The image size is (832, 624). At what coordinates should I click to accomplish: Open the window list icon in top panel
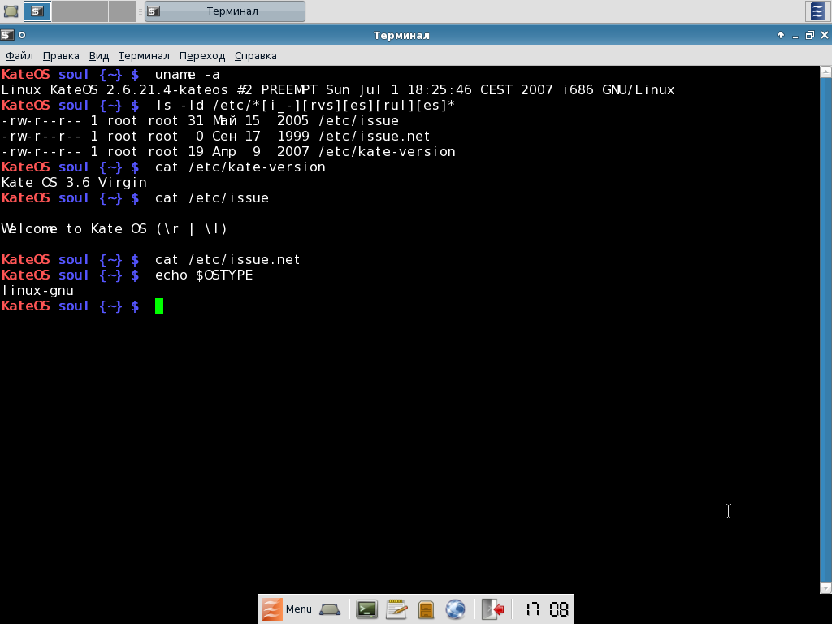click(x=817, y=11)
